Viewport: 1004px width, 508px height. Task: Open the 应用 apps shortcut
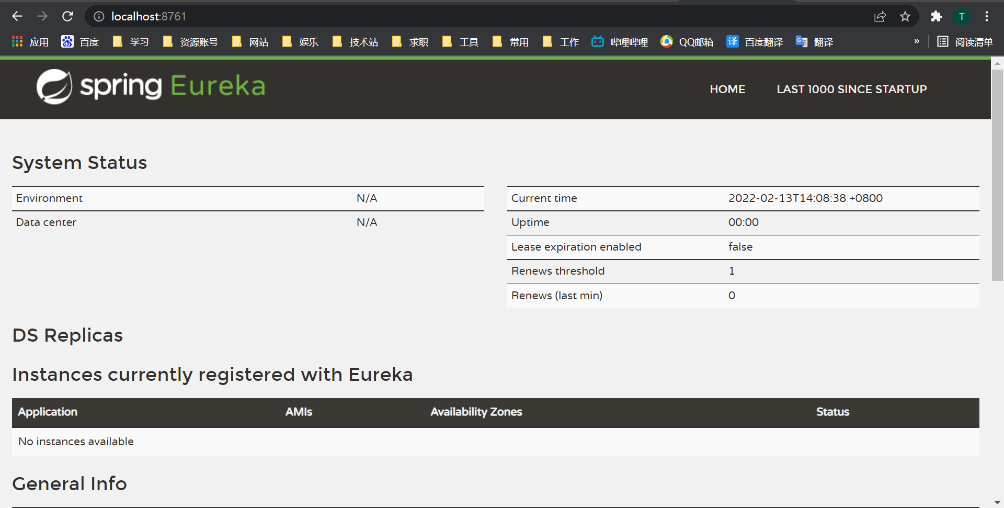[x=30, y=42]
